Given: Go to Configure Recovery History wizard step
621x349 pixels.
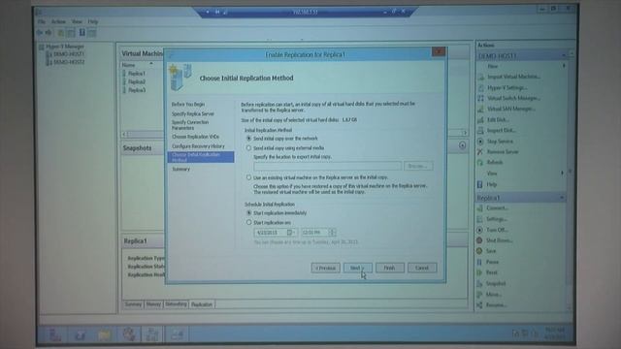Looking at the screenshot, I should tap(198, 146).
